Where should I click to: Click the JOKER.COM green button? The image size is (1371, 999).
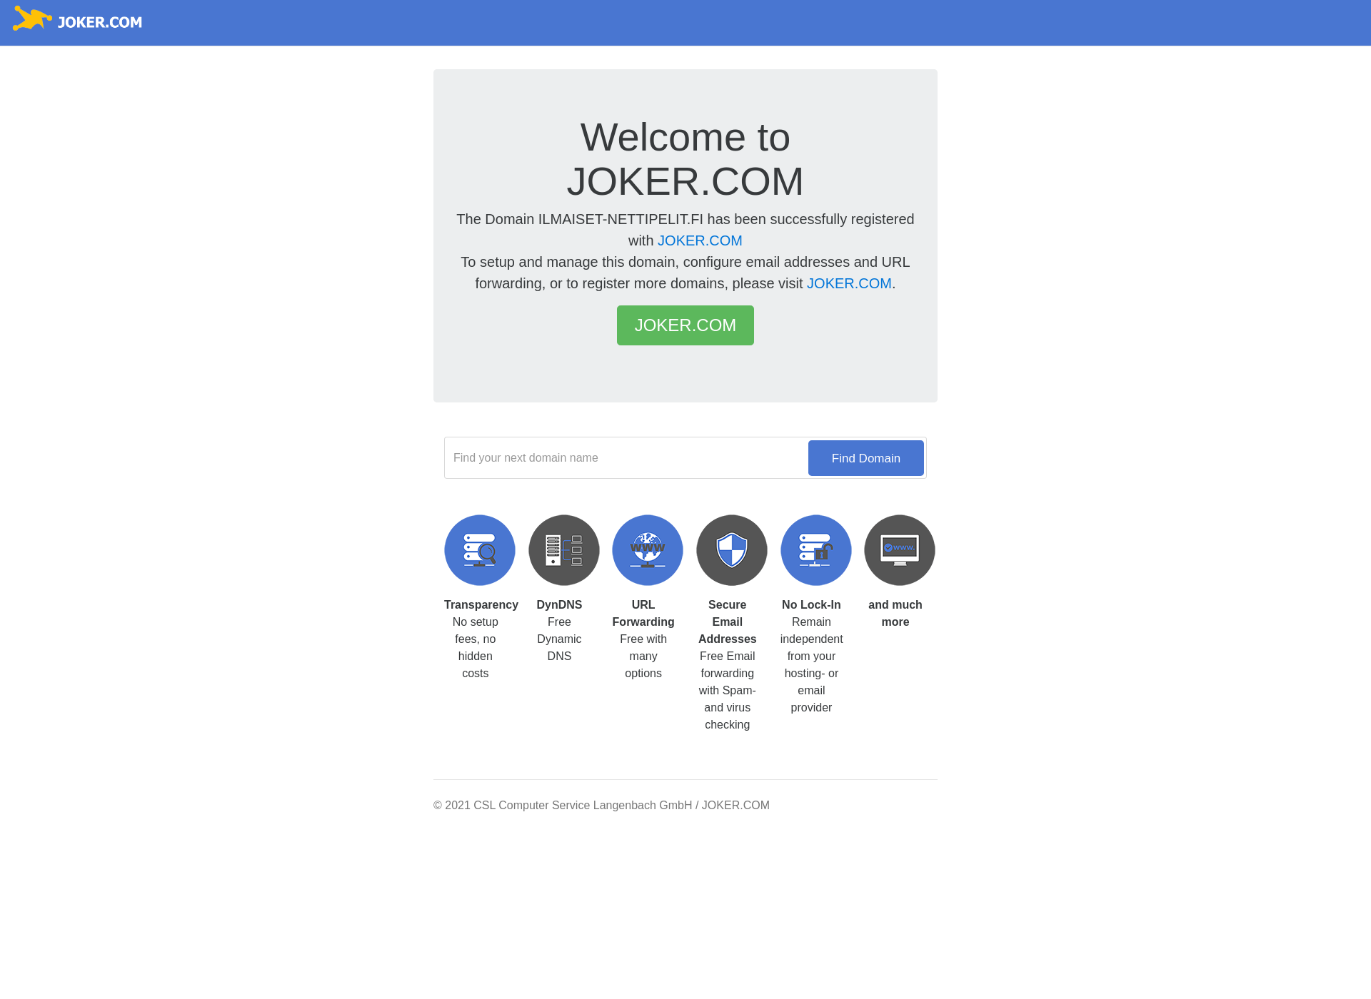tap(685, 325)
